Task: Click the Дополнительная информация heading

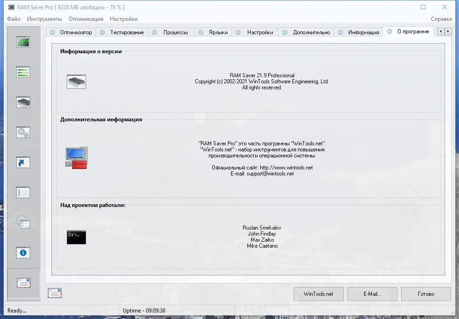Action: (x=101, y=120)
